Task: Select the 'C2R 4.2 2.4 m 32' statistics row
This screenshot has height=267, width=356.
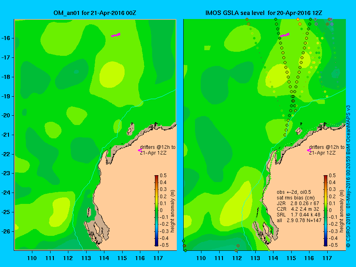Action: pos(298,209)
